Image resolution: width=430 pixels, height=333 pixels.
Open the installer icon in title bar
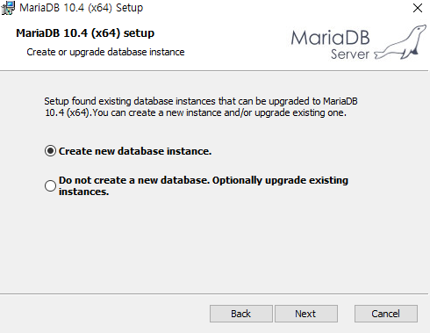click(8, 8)
